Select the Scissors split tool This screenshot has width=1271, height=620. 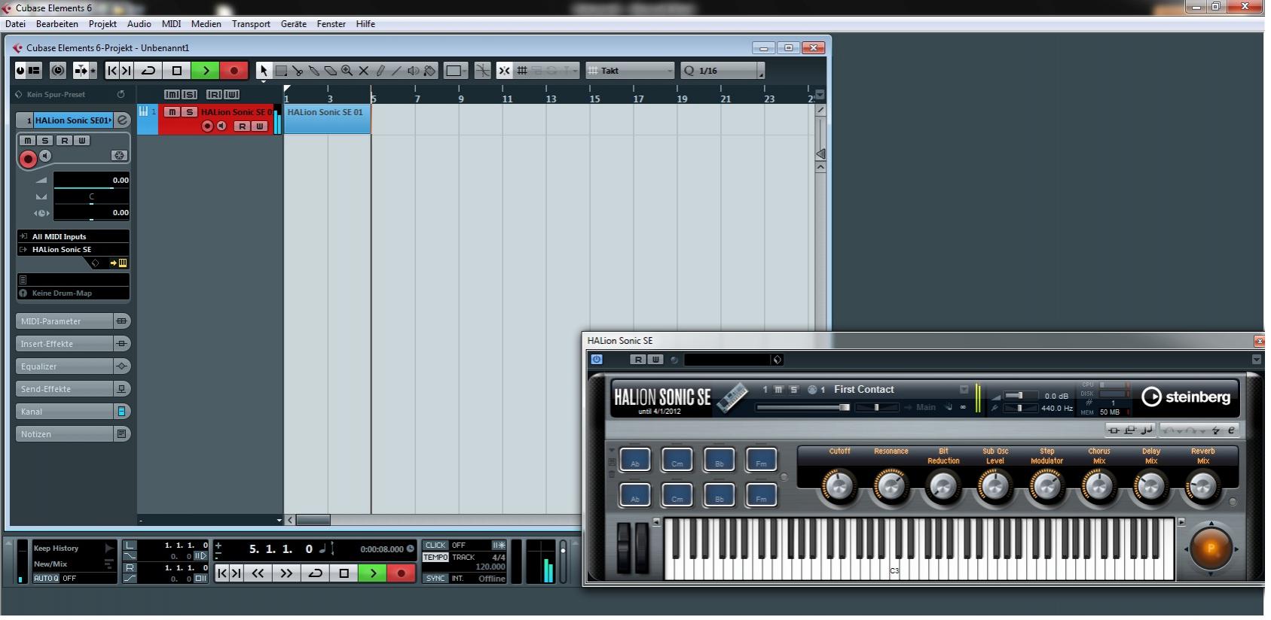[298, 71]
